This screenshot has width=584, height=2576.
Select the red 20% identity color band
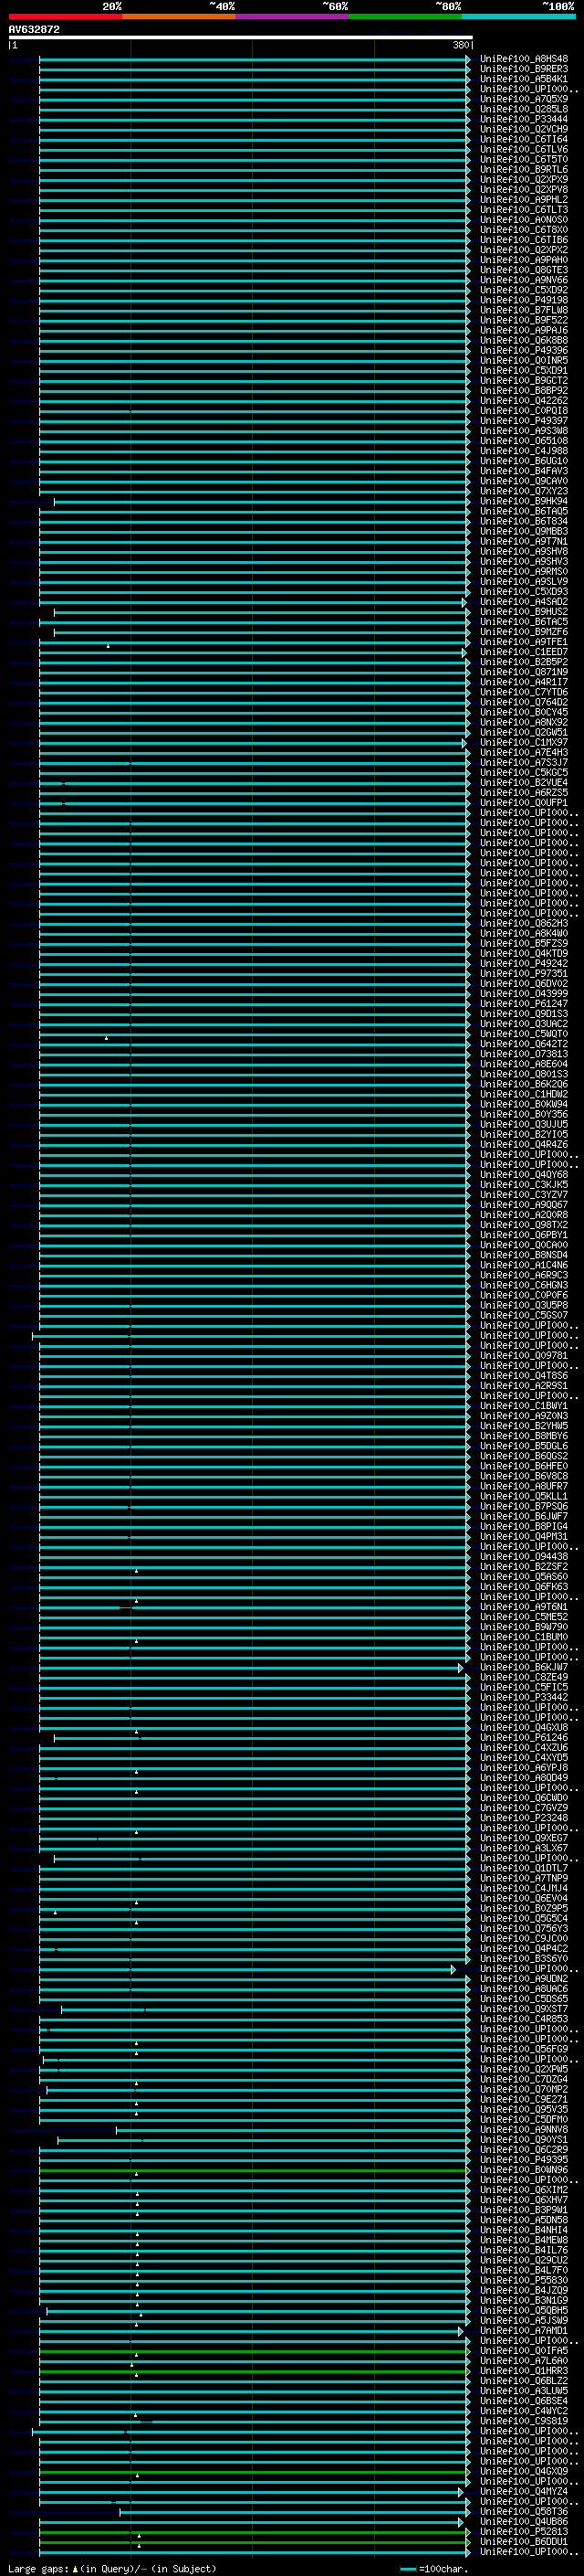pos(65,16)
